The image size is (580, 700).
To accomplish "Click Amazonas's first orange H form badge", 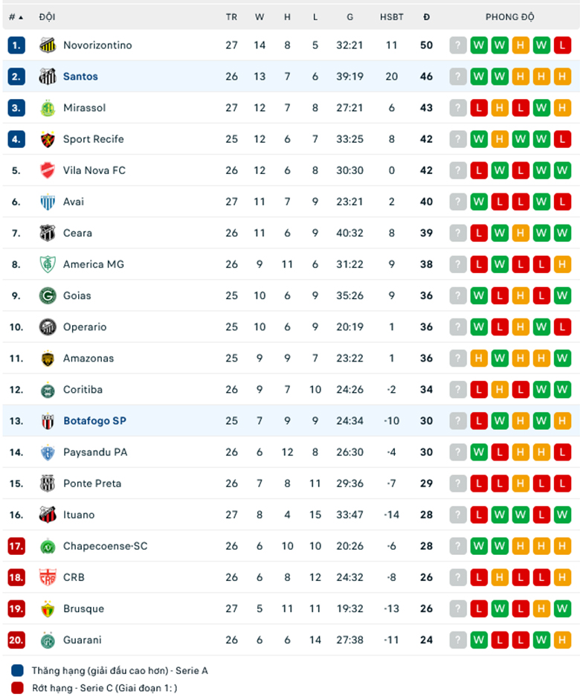I will click(479, 359).
